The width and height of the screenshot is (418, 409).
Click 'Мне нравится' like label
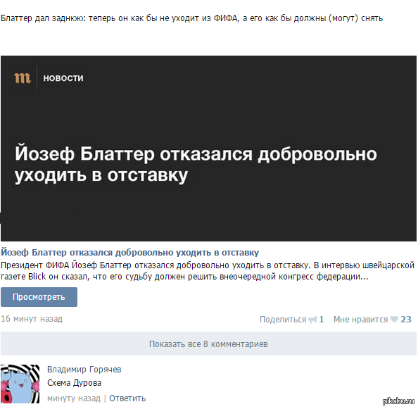(x=361, y=320)
